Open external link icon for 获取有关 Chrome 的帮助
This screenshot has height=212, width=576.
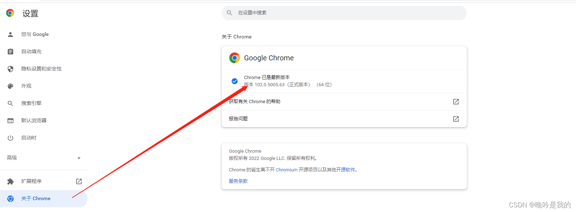click(x=456, y=102)
